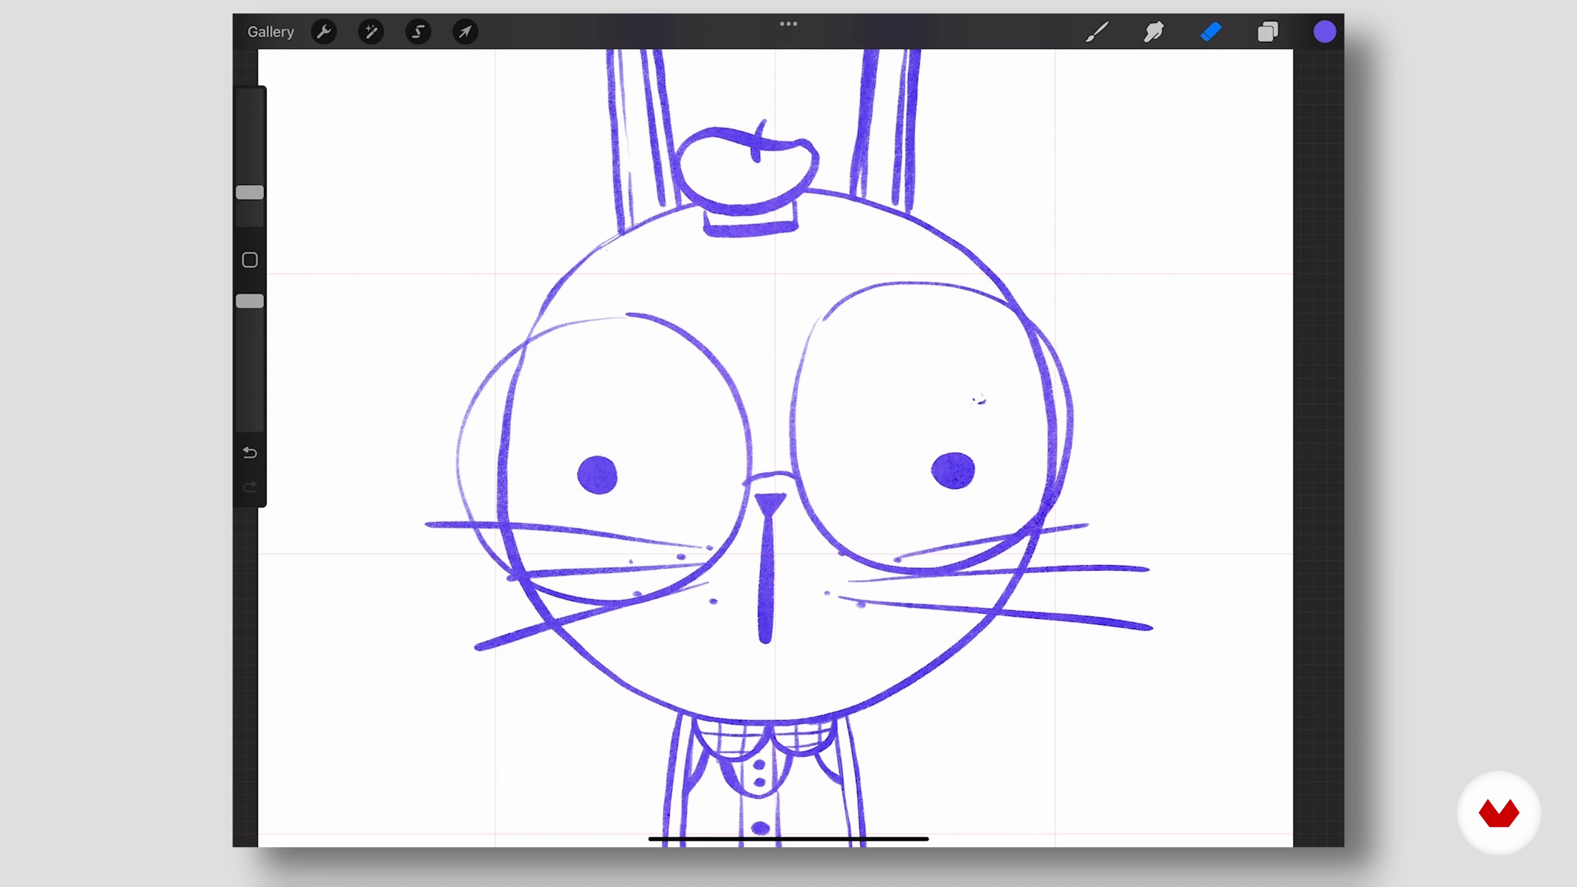The width and height of the screenshot is (1577, 887).
Task: Open the Adjustments magic wand menu
Action: pyautogui.click(x=371, y=32)
